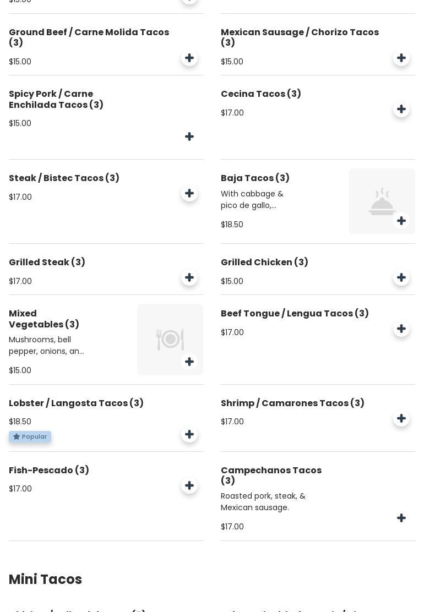Add Ground Beef Carne Molida Tacos to cart
424x612 pixels.
click(189, 58)
